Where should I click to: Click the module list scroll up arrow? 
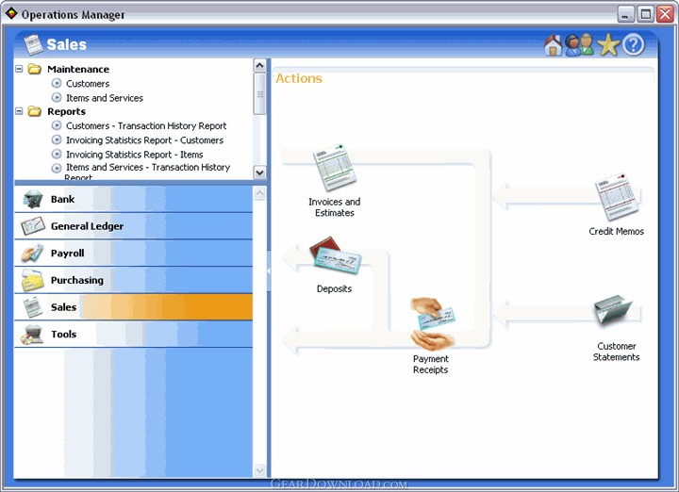tap(260, 193)
